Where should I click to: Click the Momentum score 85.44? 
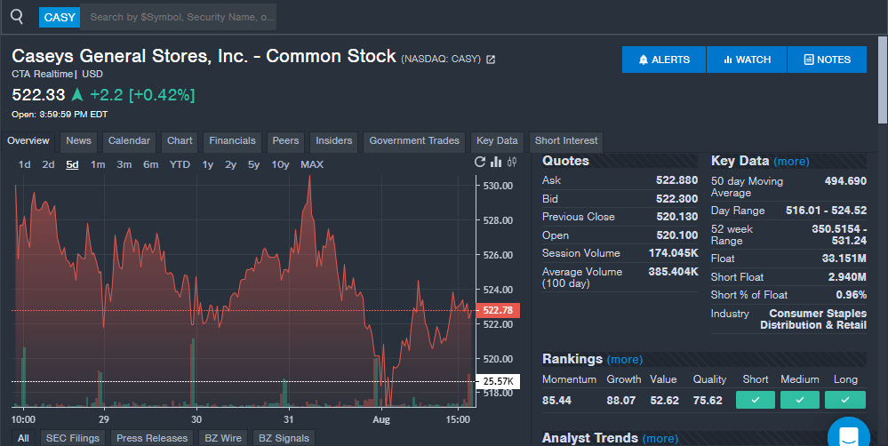coord(556,400)
